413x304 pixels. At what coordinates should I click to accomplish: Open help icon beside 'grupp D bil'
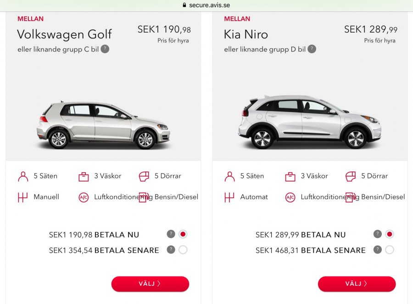pyautogui.click(x=312, y=49)
